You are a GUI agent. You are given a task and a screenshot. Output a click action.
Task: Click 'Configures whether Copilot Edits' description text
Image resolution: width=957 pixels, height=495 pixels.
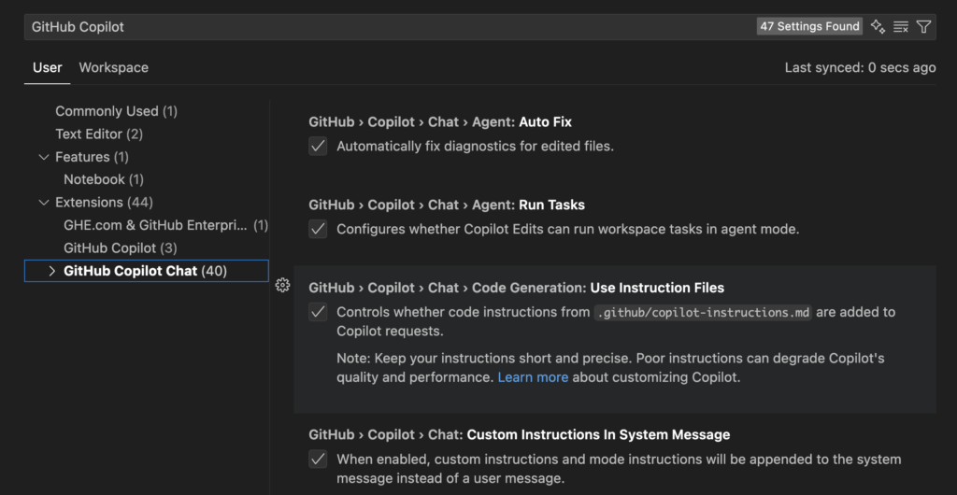pos(567,229)
